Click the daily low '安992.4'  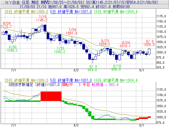[x=87, y=7]
